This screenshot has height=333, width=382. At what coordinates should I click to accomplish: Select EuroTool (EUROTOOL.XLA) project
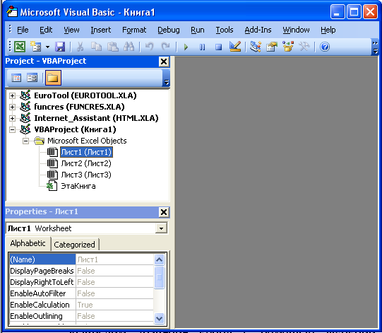coord(85,95)
